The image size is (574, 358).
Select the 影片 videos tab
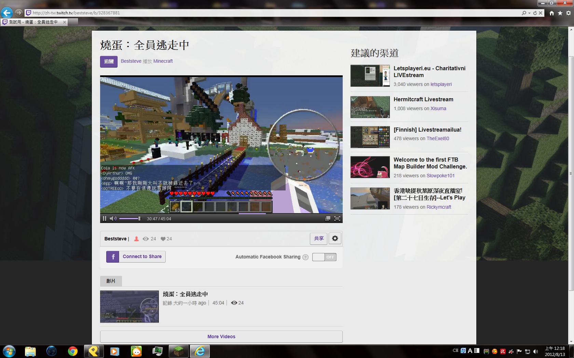click(111, 281)
